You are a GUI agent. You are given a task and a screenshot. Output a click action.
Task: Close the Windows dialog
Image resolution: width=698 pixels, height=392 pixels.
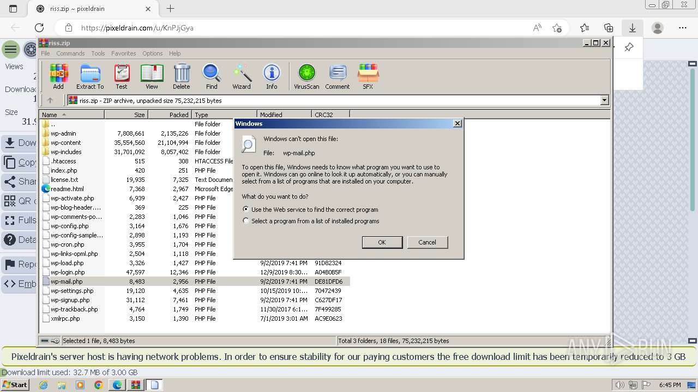point(458,124)
